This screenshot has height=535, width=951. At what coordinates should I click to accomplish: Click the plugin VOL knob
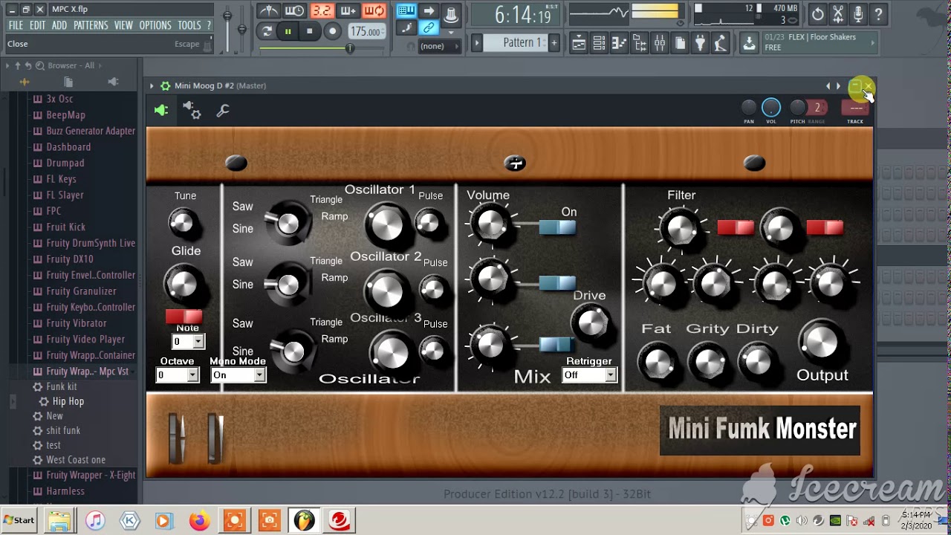point(771,108)
